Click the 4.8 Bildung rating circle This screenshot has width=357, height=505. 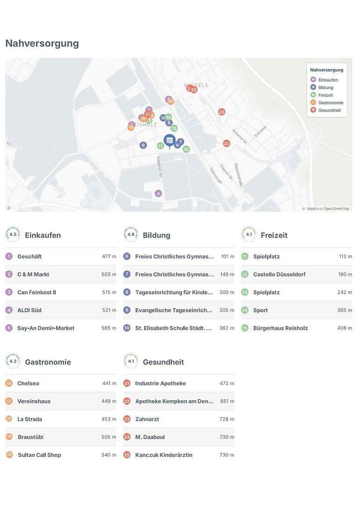tap(130, 234)
